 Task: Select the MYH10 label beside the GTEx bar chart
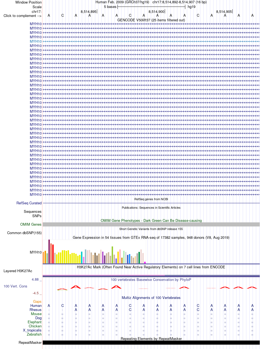36,252
